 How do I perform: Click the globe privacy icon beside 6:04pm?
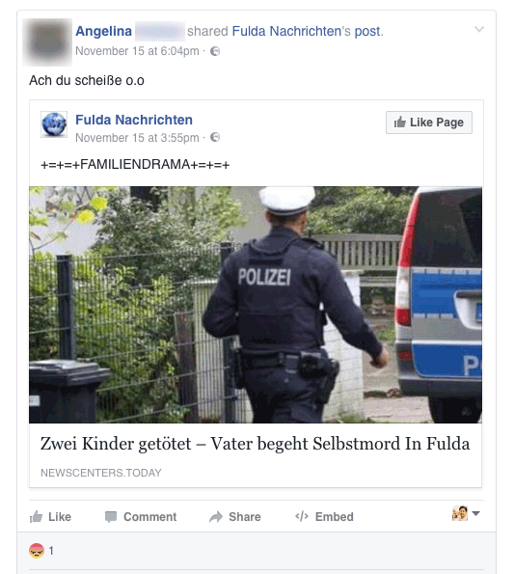coord(215,51)
